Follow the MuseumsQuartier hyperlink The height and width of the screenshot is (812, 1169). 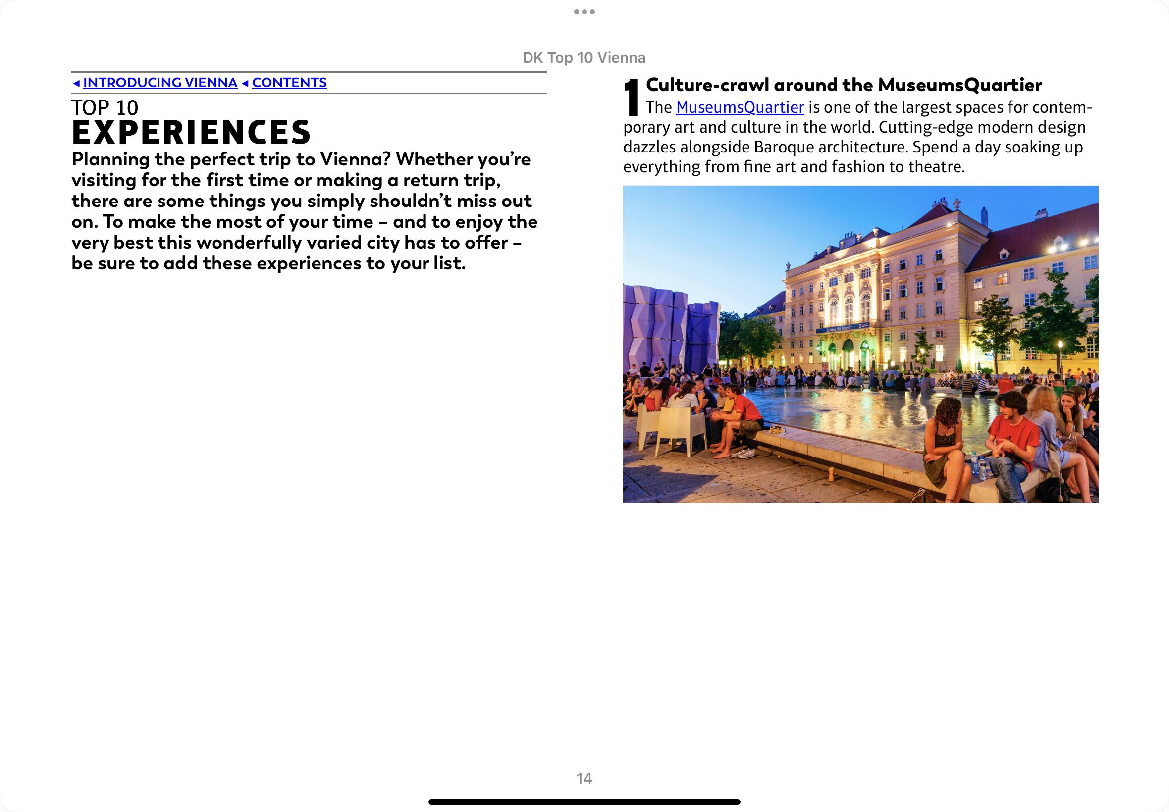pyautogui.click(x=740, y=107)
